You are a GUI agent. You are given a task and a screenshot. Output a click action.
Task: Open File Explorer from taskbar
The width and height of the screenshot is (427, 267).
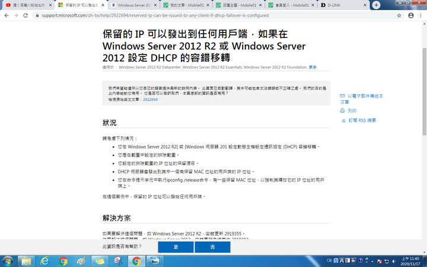click(26, 261)
